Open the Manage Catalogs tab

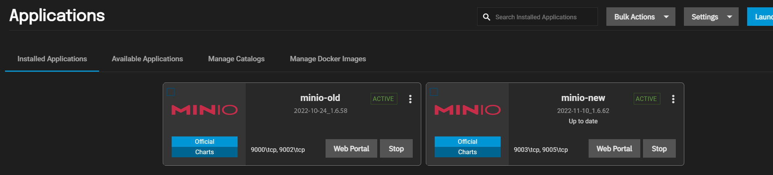click(236, 59)
